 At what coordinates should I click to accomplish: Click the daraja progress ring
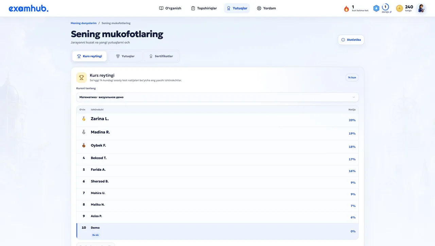[x=385, y=7]
